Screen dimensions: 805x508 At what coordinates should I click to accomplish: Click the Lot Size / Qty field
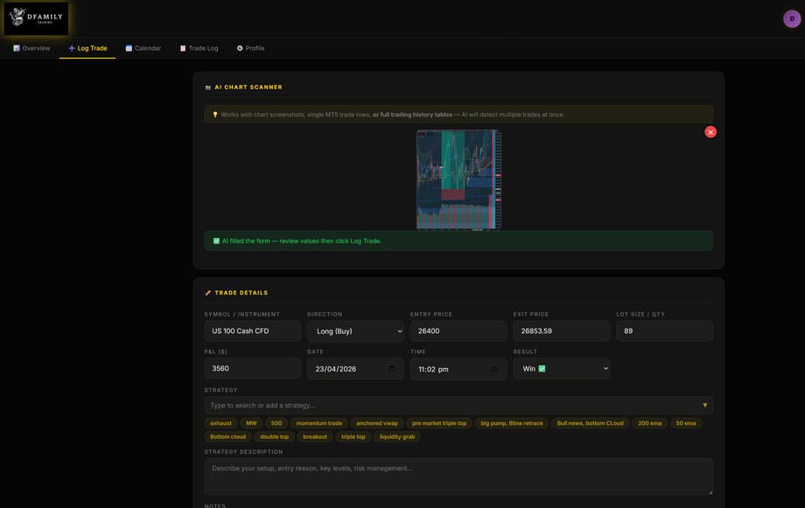[664, 331]
